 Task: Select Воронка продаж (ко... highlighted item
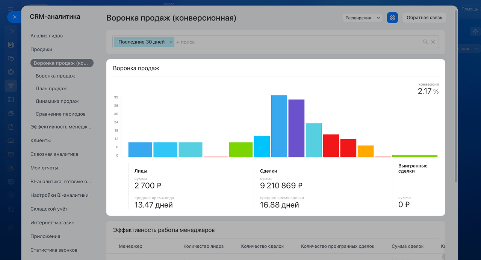62,63
